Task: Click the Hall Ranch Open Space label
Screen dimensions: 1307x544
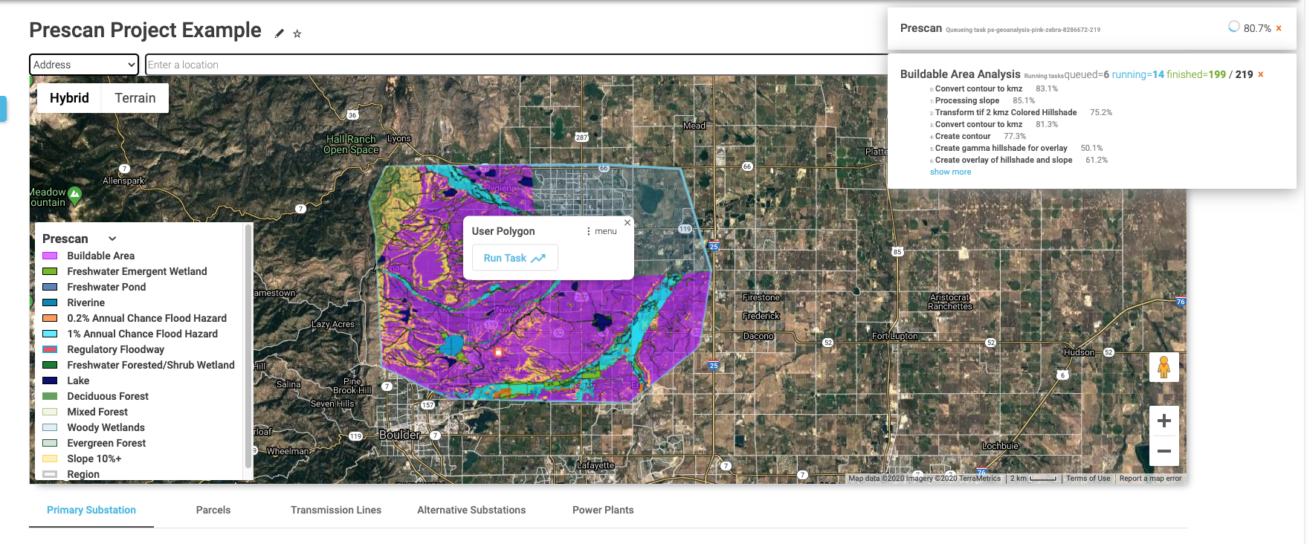Action: 352,144
